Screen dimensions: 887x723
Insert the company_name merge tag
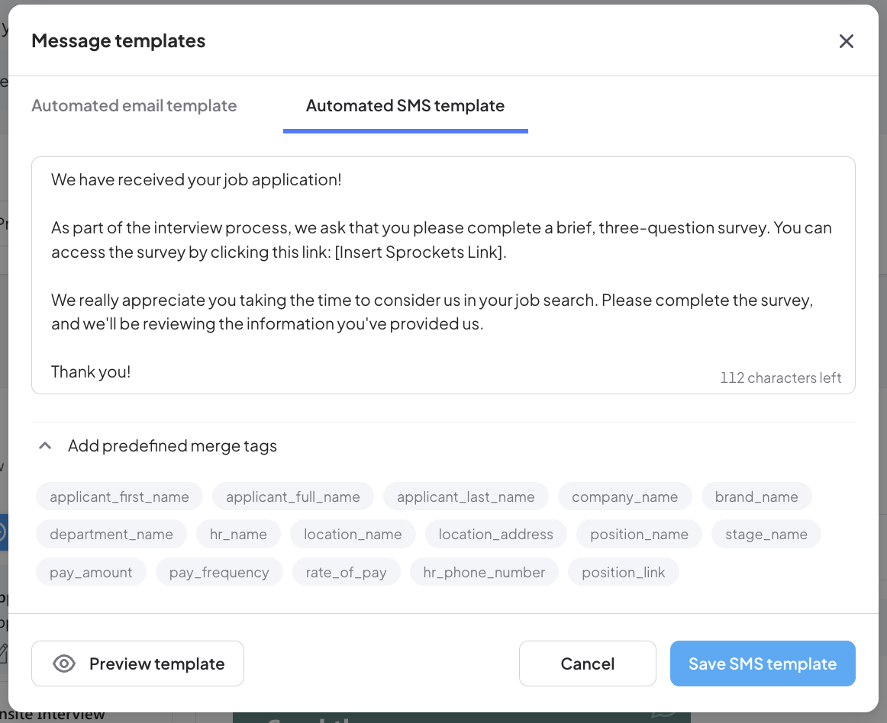(x=624, y=496)
